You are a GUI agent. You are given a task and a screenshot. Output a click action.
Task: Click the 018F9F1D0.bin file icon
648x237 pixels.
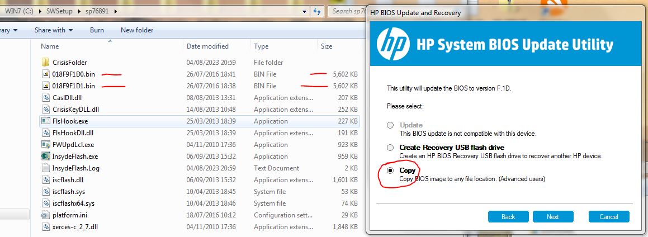(x=45, y=74)
